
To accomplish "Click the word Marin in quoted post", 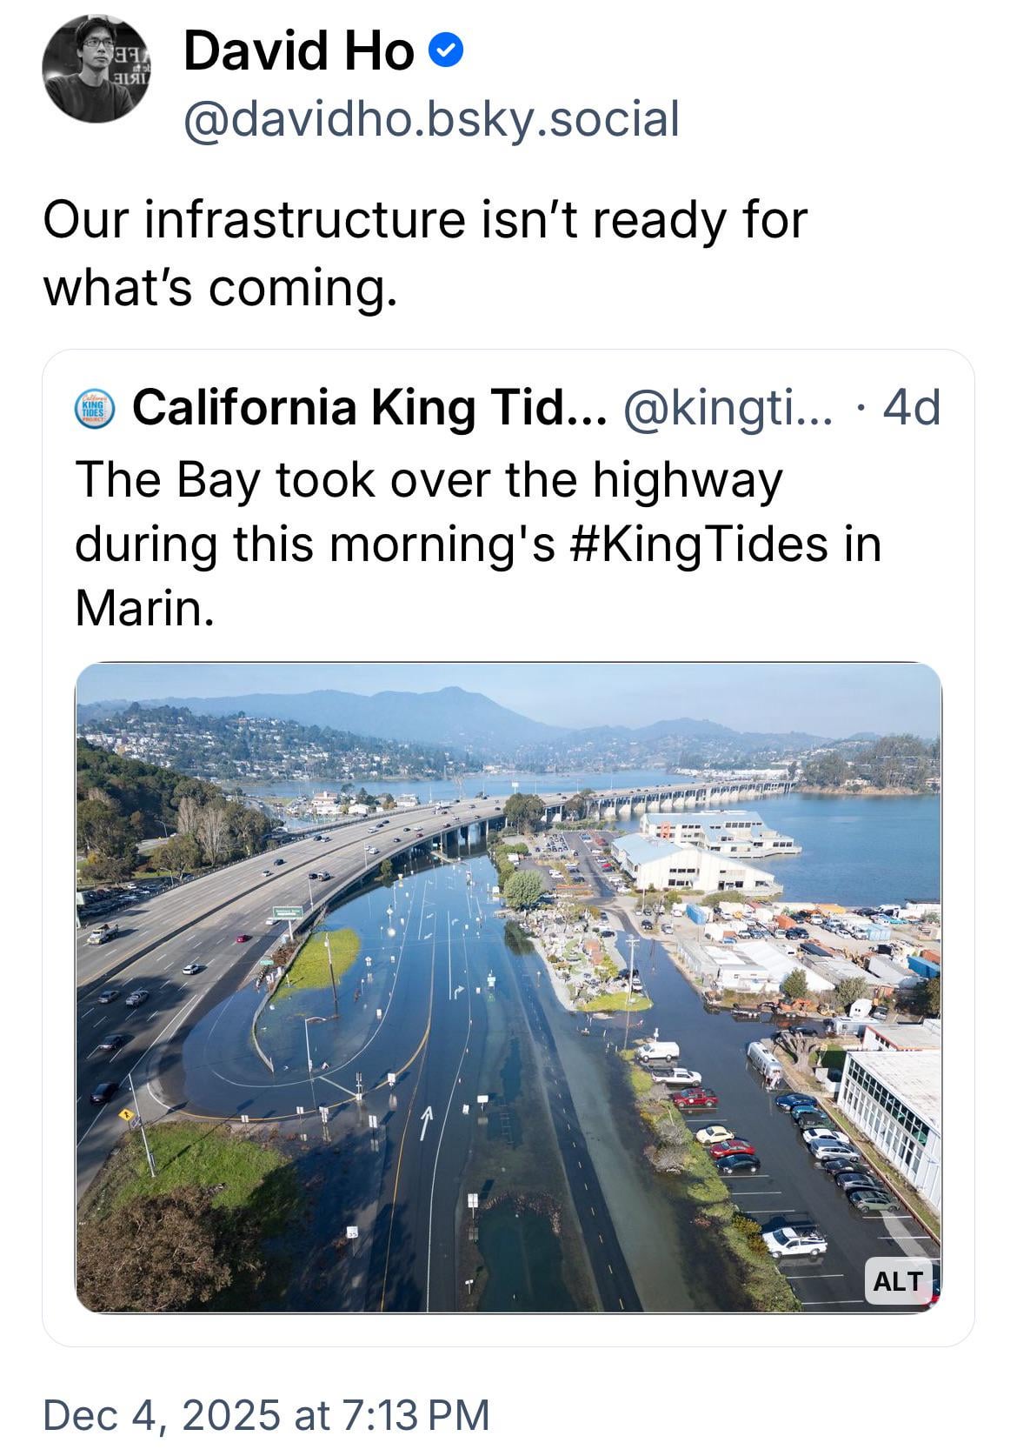I will click(143, 608).
